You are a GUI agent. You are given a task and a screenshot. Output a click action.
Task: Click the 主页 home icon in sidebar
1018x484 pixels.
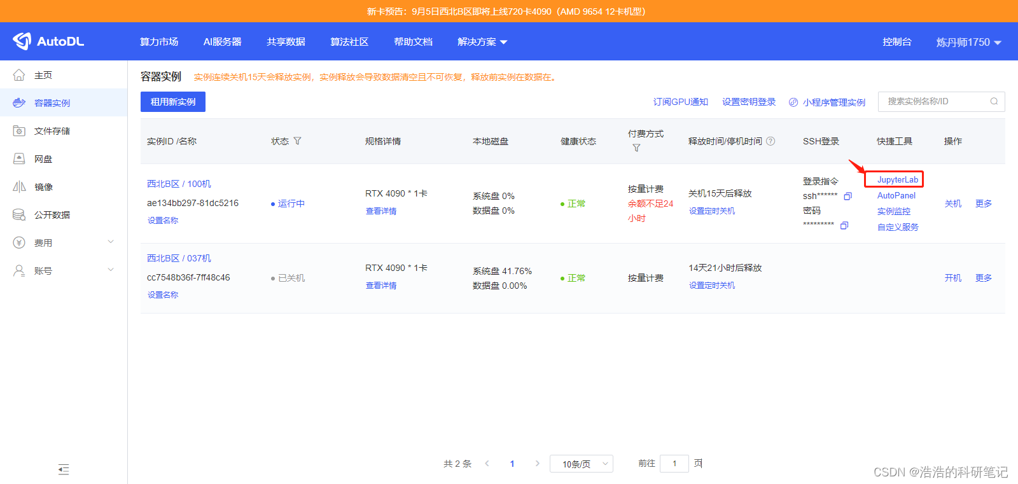tap(19, 75)
